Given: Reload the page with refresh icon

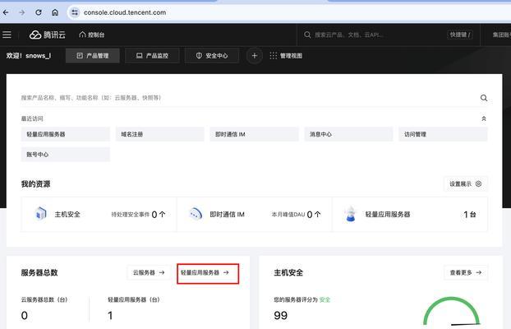Looking at the screenshot, I should click(39, 12).
